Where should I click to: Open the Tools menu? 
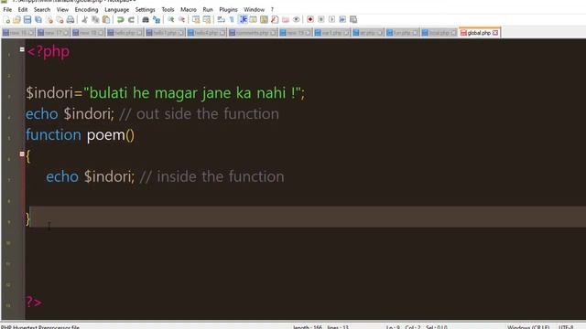pyautogui.click(x=168, y=10)
